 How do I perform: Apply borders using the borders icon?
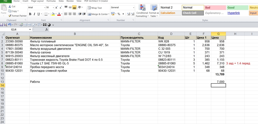pos(46,14)
